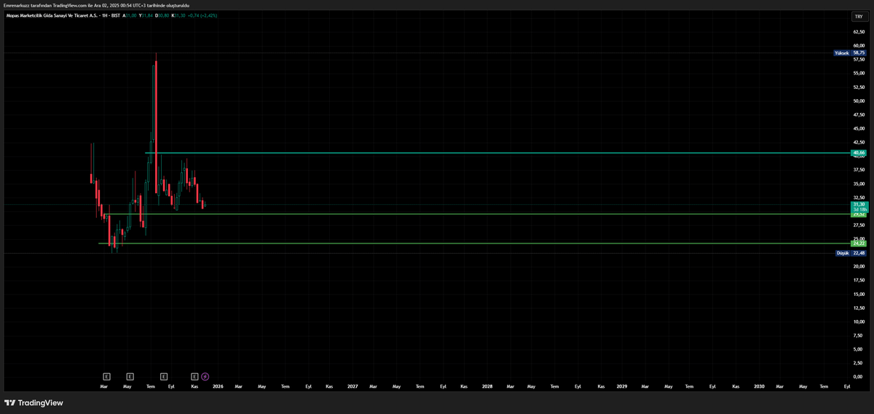Click the 24,22 price label
This screenshot has width=874, height=414.
(x=859, y=243)
